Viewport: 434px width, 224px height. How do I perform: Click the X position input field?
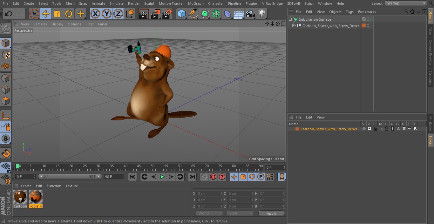[x=209, y=193]
